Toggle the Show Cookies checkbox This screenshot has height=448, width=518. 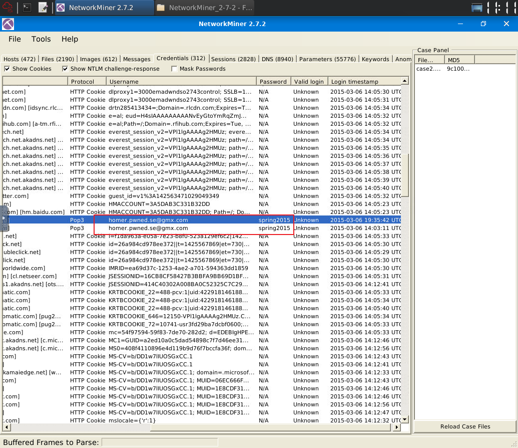pyautogui.click(x=7, y=69)
